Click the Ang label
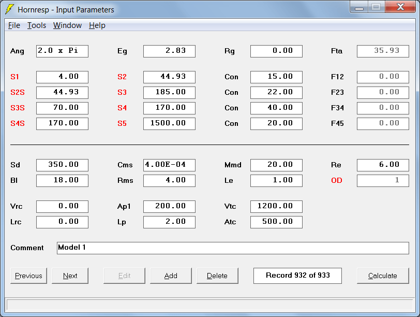 point(17,51)
